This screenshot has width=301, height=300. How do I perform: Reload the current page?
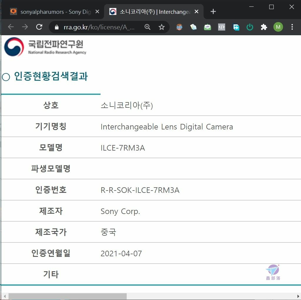point(39,27)
